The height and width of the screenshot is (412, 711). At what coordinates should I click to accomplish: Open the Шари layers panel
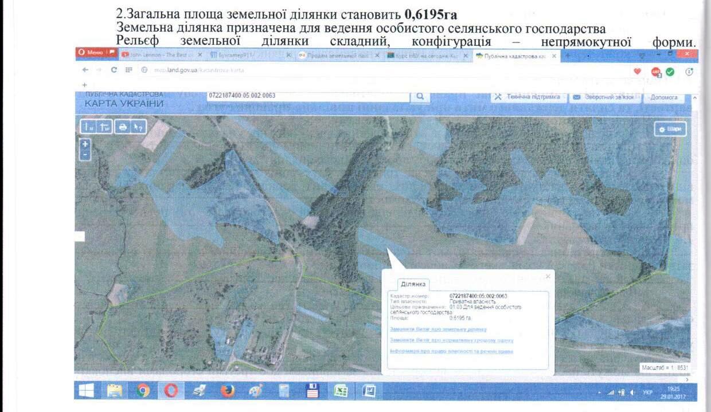(670, 130)
